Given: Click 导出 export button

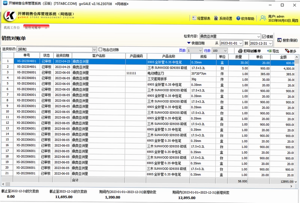Looking at the screenshot, I should pos(273,51).
